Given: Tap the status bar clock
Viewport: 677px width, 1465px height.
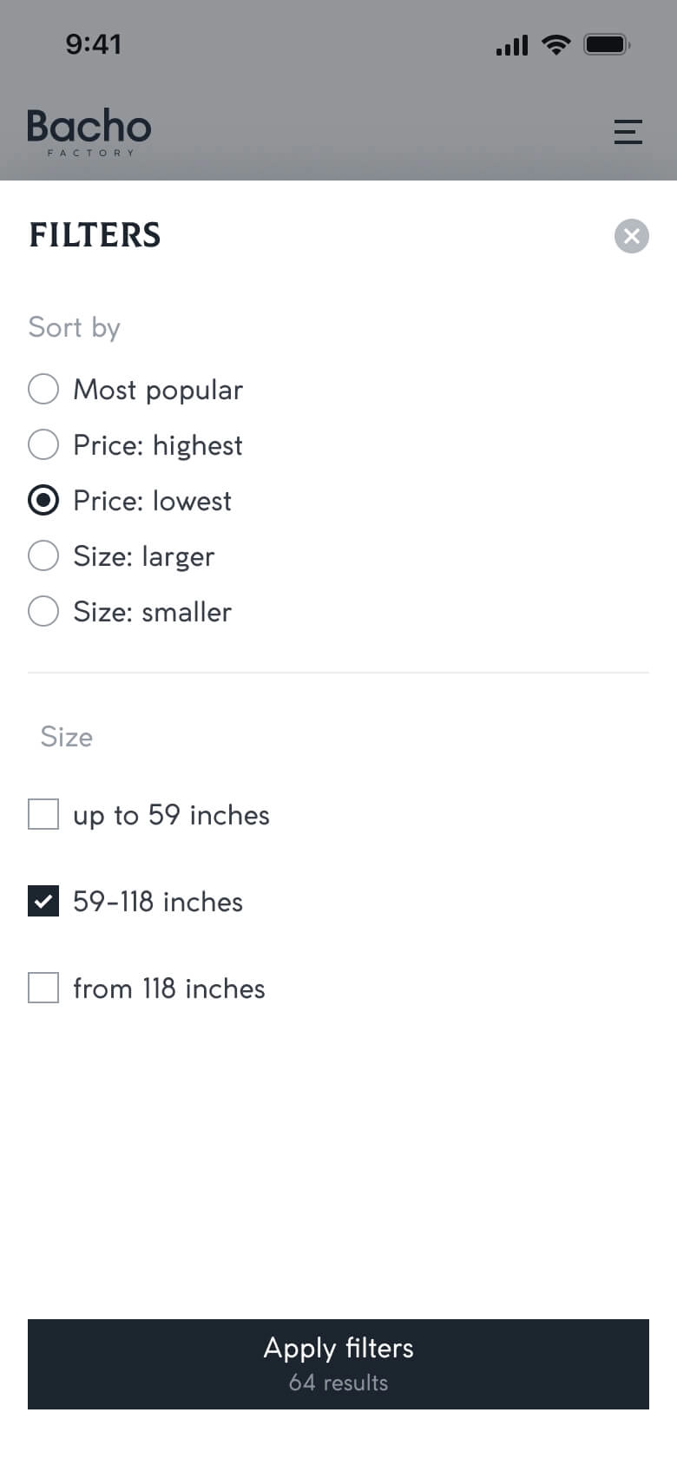Looking at the screenshot, I should tap(94, 44).
